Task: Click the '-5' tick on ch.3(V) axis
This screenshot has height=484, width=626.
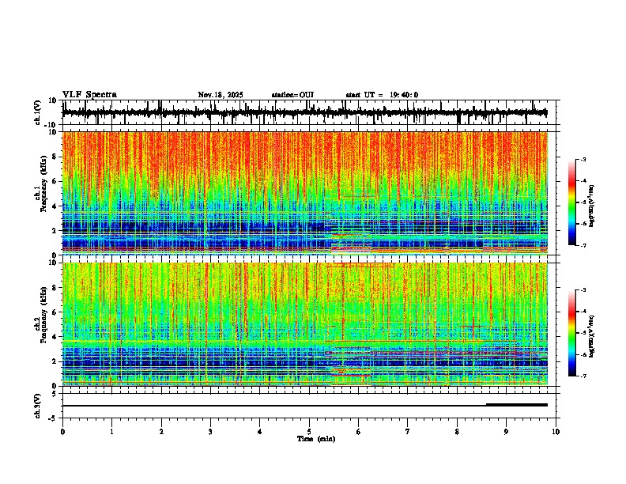Action: (53, 418)
